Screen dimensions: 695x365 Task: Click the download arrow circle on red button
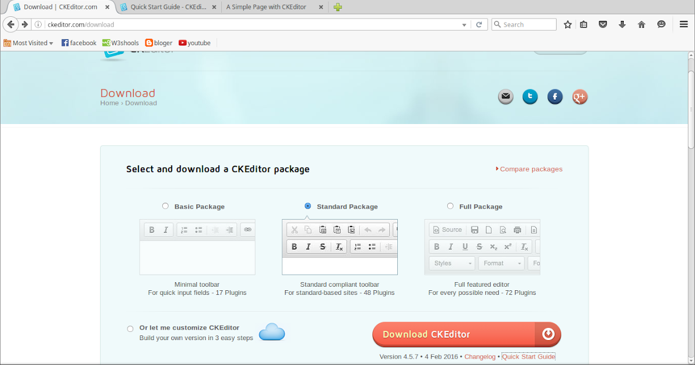pyautogui.click(x=548, y=334)
